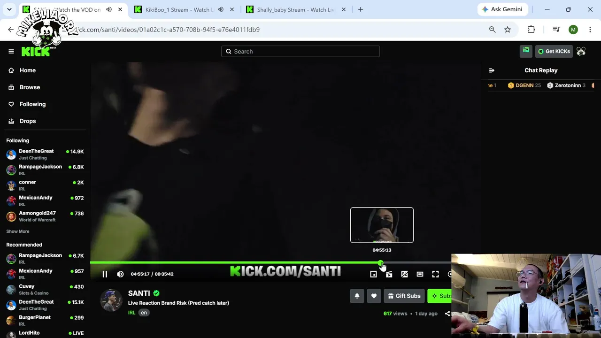Screen dimensions: 601x338
Task: Open BurgerPlanet channel in Recommended list
Action: pyautogui.click(x=45, y=321)
